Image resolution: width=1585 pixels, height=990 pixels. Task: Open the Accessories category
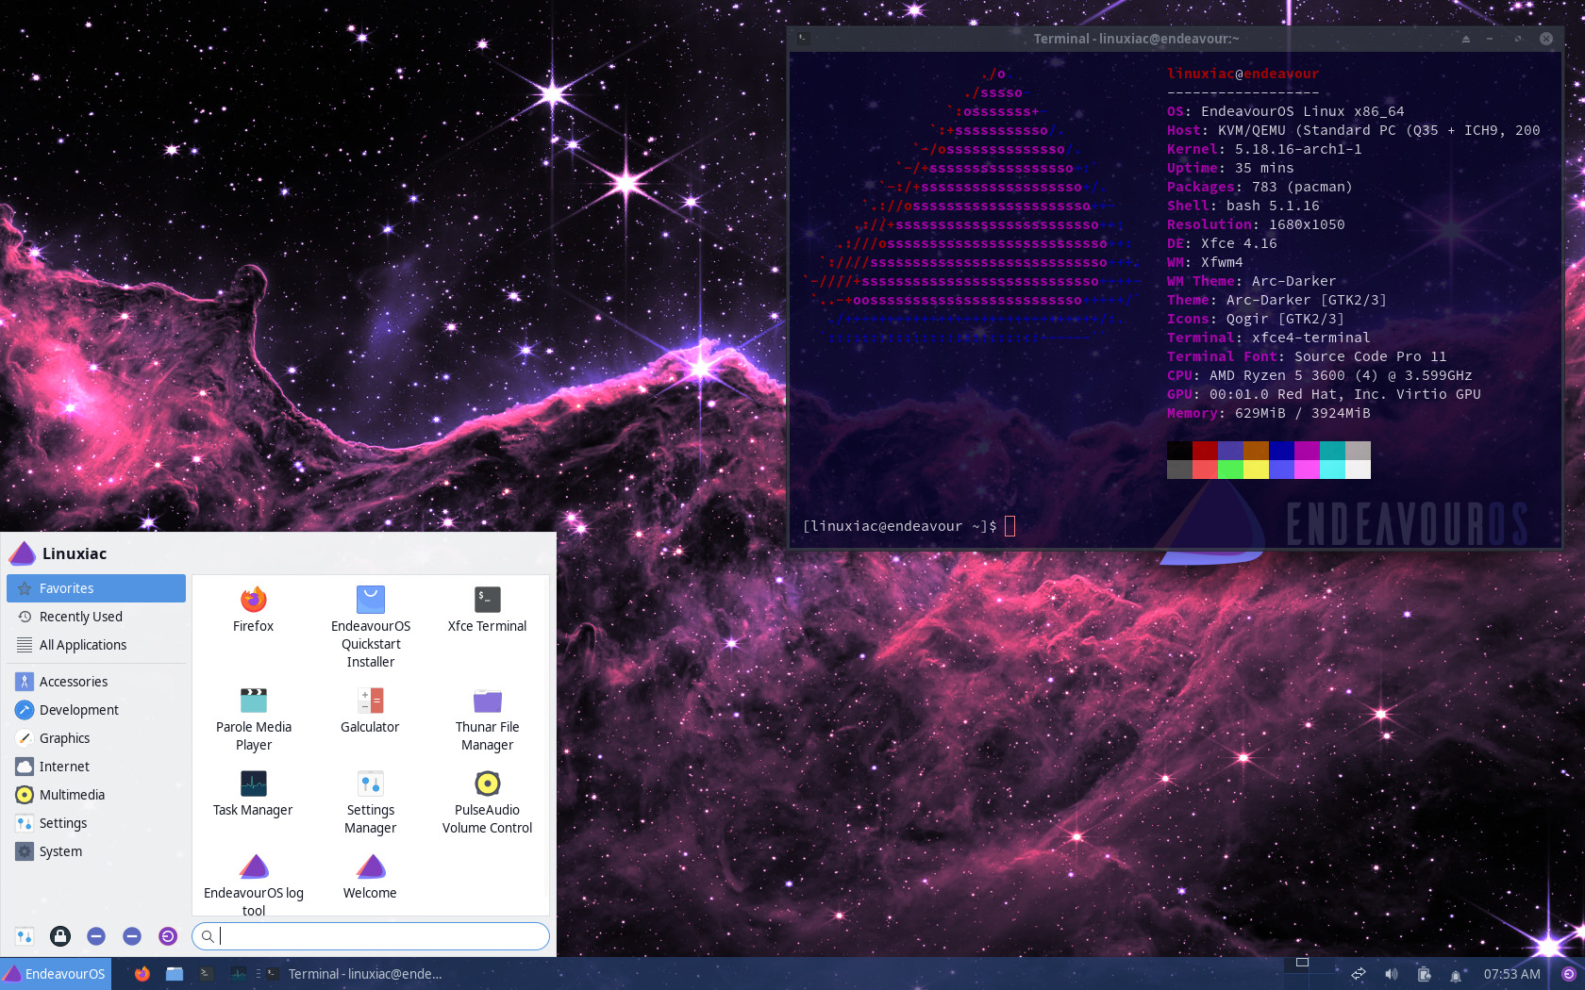click(96, 682)
